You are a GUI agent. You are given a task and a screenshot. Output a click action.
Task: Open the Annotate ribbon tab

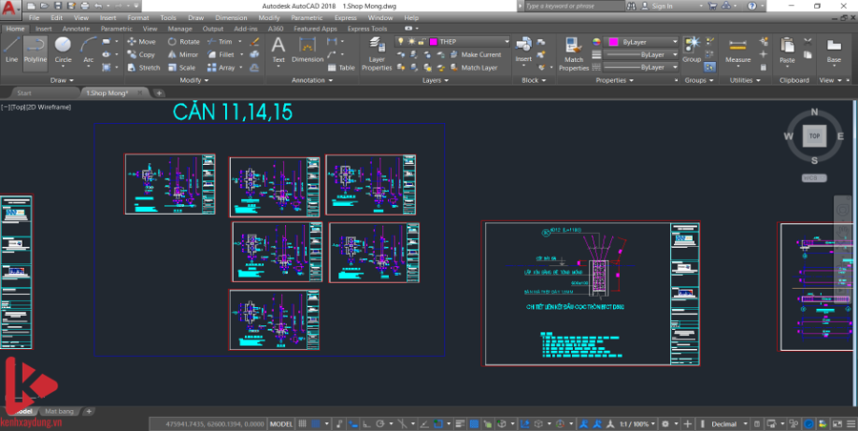coord(75,29)
